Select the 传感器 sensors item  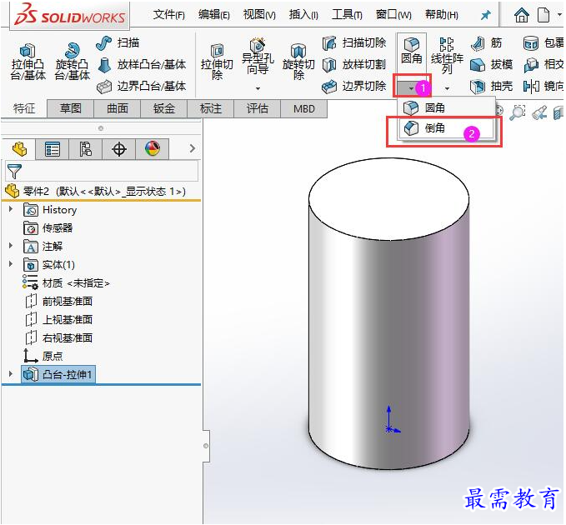48,228
